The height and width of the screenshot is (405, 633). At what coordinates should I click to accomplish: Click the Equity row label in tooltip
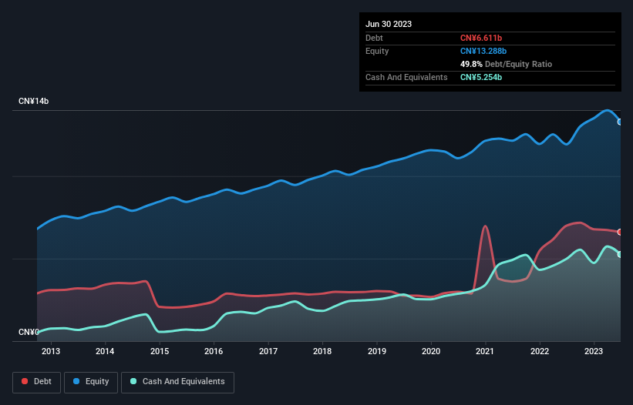pos(377,51)
